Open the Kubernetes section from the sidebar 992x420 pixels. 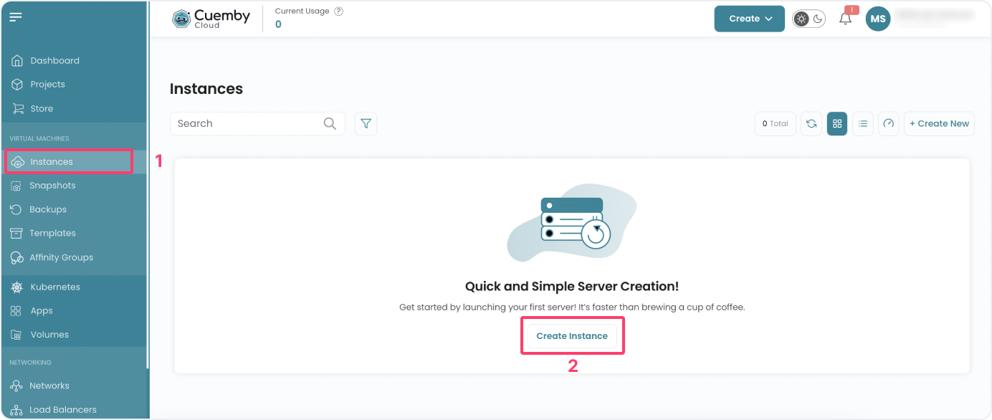(54, 286)
